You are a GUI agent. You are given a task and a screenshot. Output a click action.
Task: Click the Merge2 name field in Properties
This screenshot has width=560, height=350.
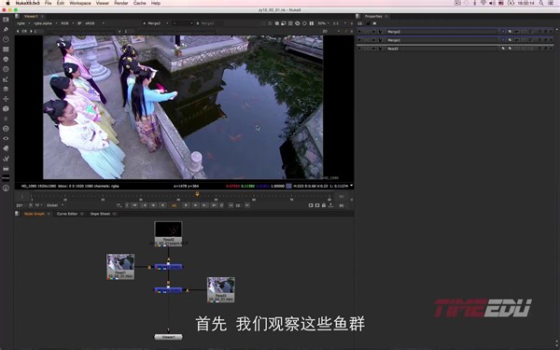pyautogui.click(x=441, y=32)
